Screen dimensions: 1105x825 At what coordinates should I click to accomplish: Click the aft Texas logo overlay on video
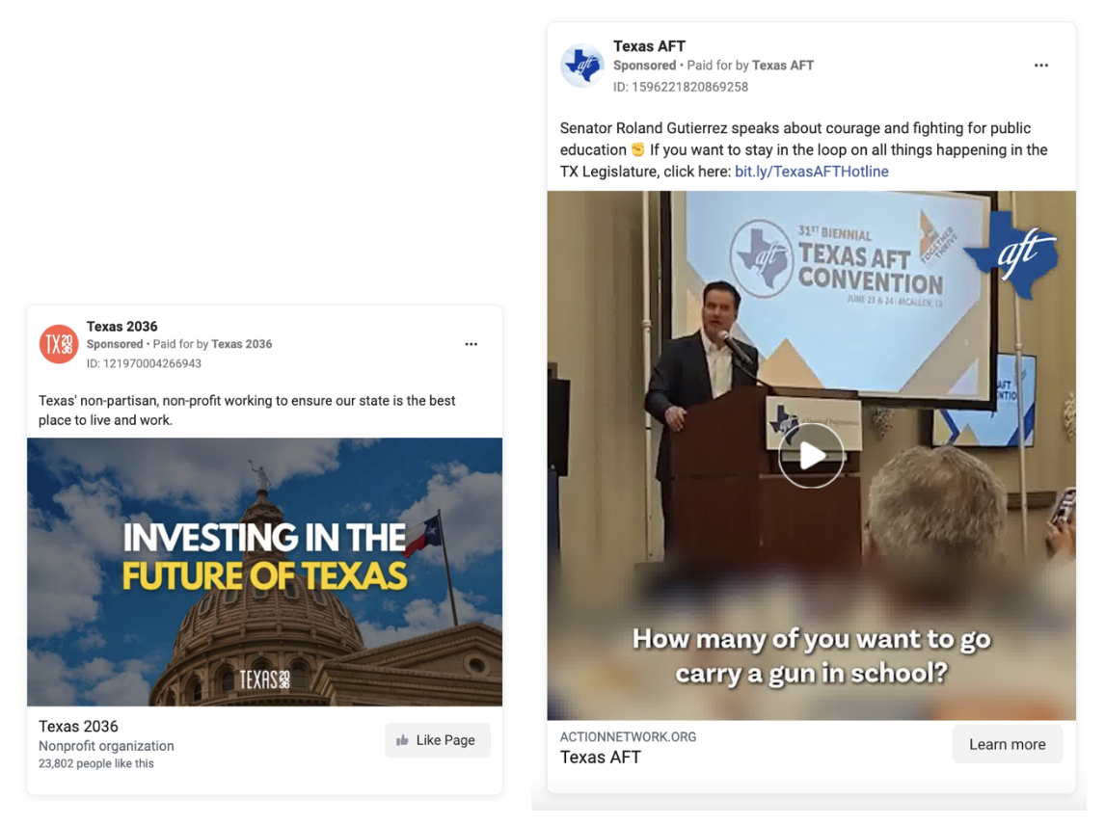pos(1011,253)
